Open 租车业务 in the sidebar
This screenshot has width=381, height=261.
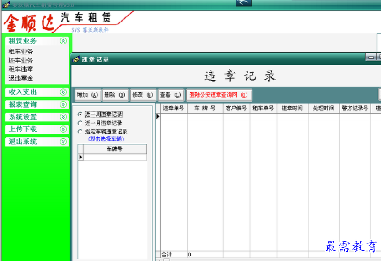pos(21,51)
